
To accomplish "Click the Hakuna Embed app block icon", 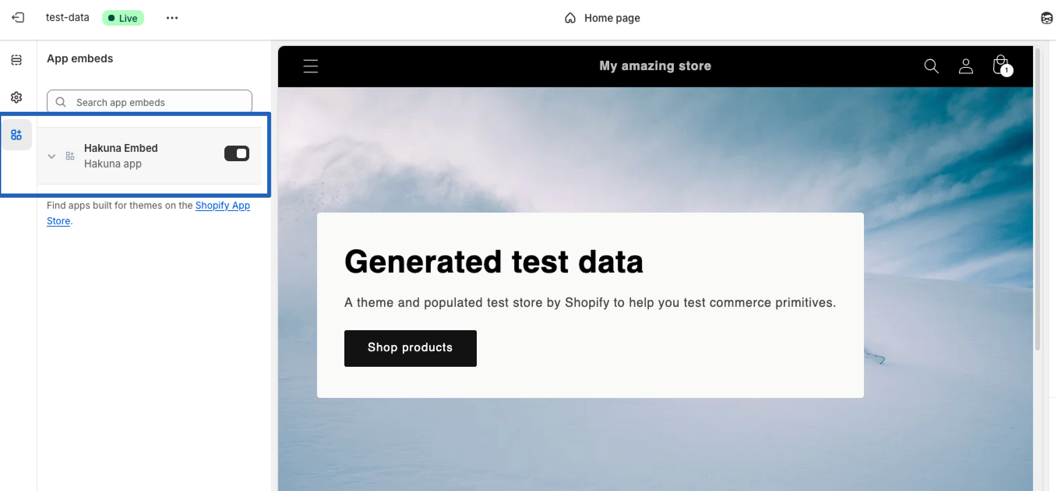I will [70, 156].
